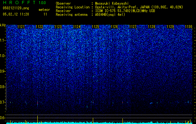Click the yellow spike at 1125 on bottom graph
This screenshot has height=124, width=196.
coord(93,121)
